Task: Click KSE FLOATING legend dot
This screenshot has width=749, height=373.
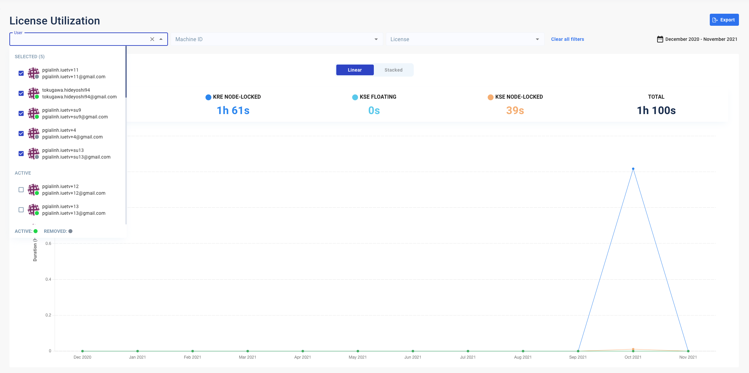Action: [x=355, y=97]
